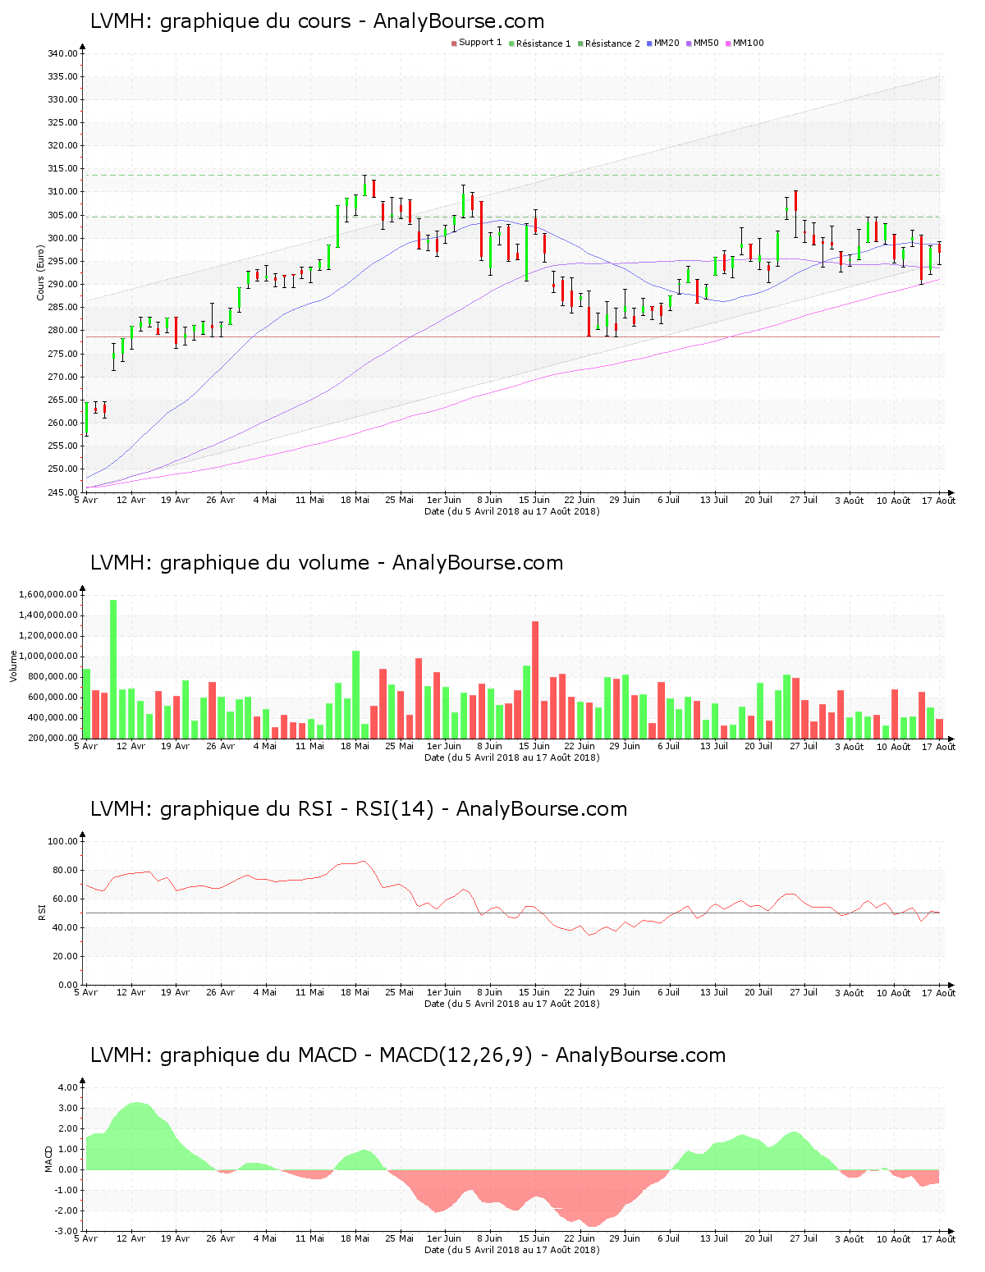Click the 280.00 price axis label
The width and height of the screenshot is (985, 1272).
[63, 331]
